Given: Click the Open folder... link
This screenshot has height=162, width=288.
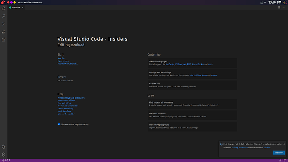Looking at the screenshot, I should point(63,61).
